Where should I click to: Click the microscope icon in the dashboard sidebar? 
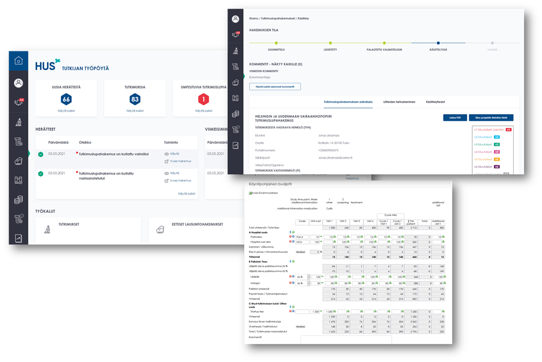[18, 122]
